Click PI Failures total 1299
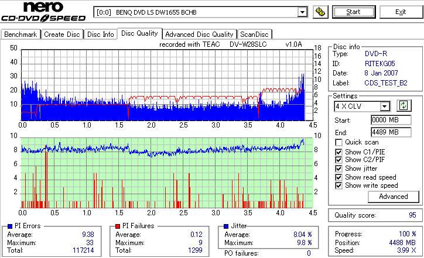424x258 pixels. tap(195, 250)
